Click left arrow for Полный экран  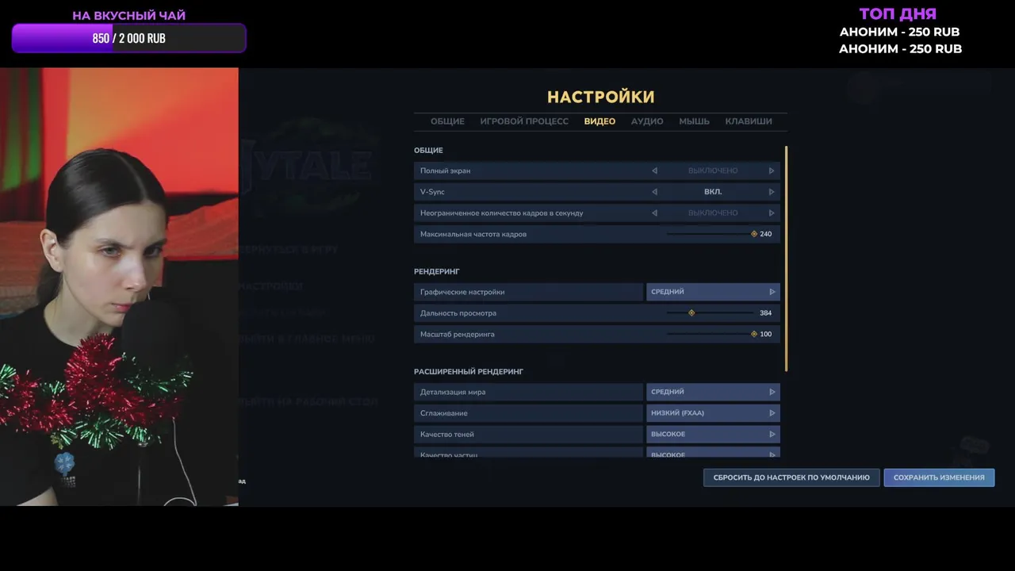pos(654,171)
